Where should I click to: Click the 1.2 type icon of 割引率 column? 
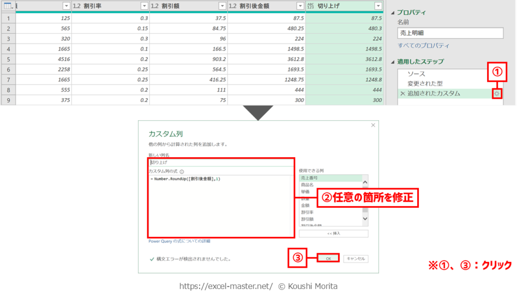pos(77,6)
